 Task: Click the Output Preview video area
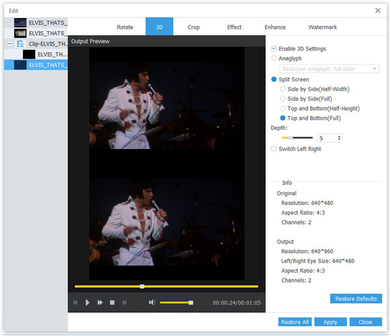pyautogui.click(x=167, y=163)
